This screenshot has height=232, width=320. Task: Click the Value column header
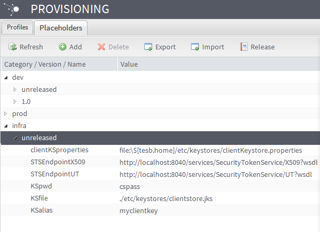click(129, 65)
